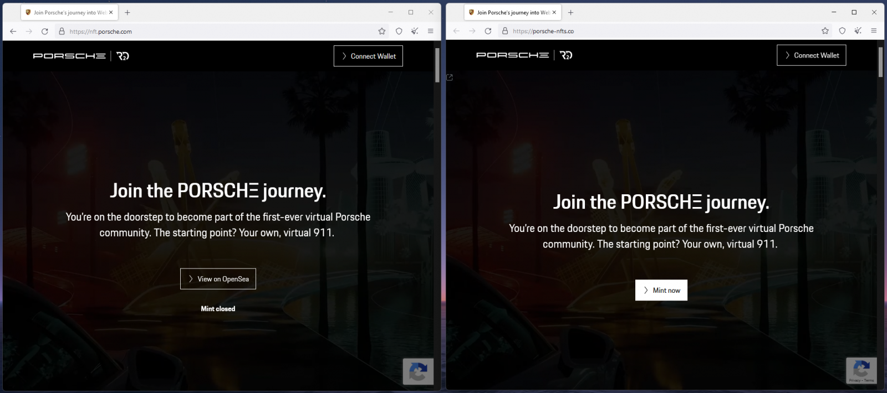Click right page vertical scrollbar

point(880,62)
